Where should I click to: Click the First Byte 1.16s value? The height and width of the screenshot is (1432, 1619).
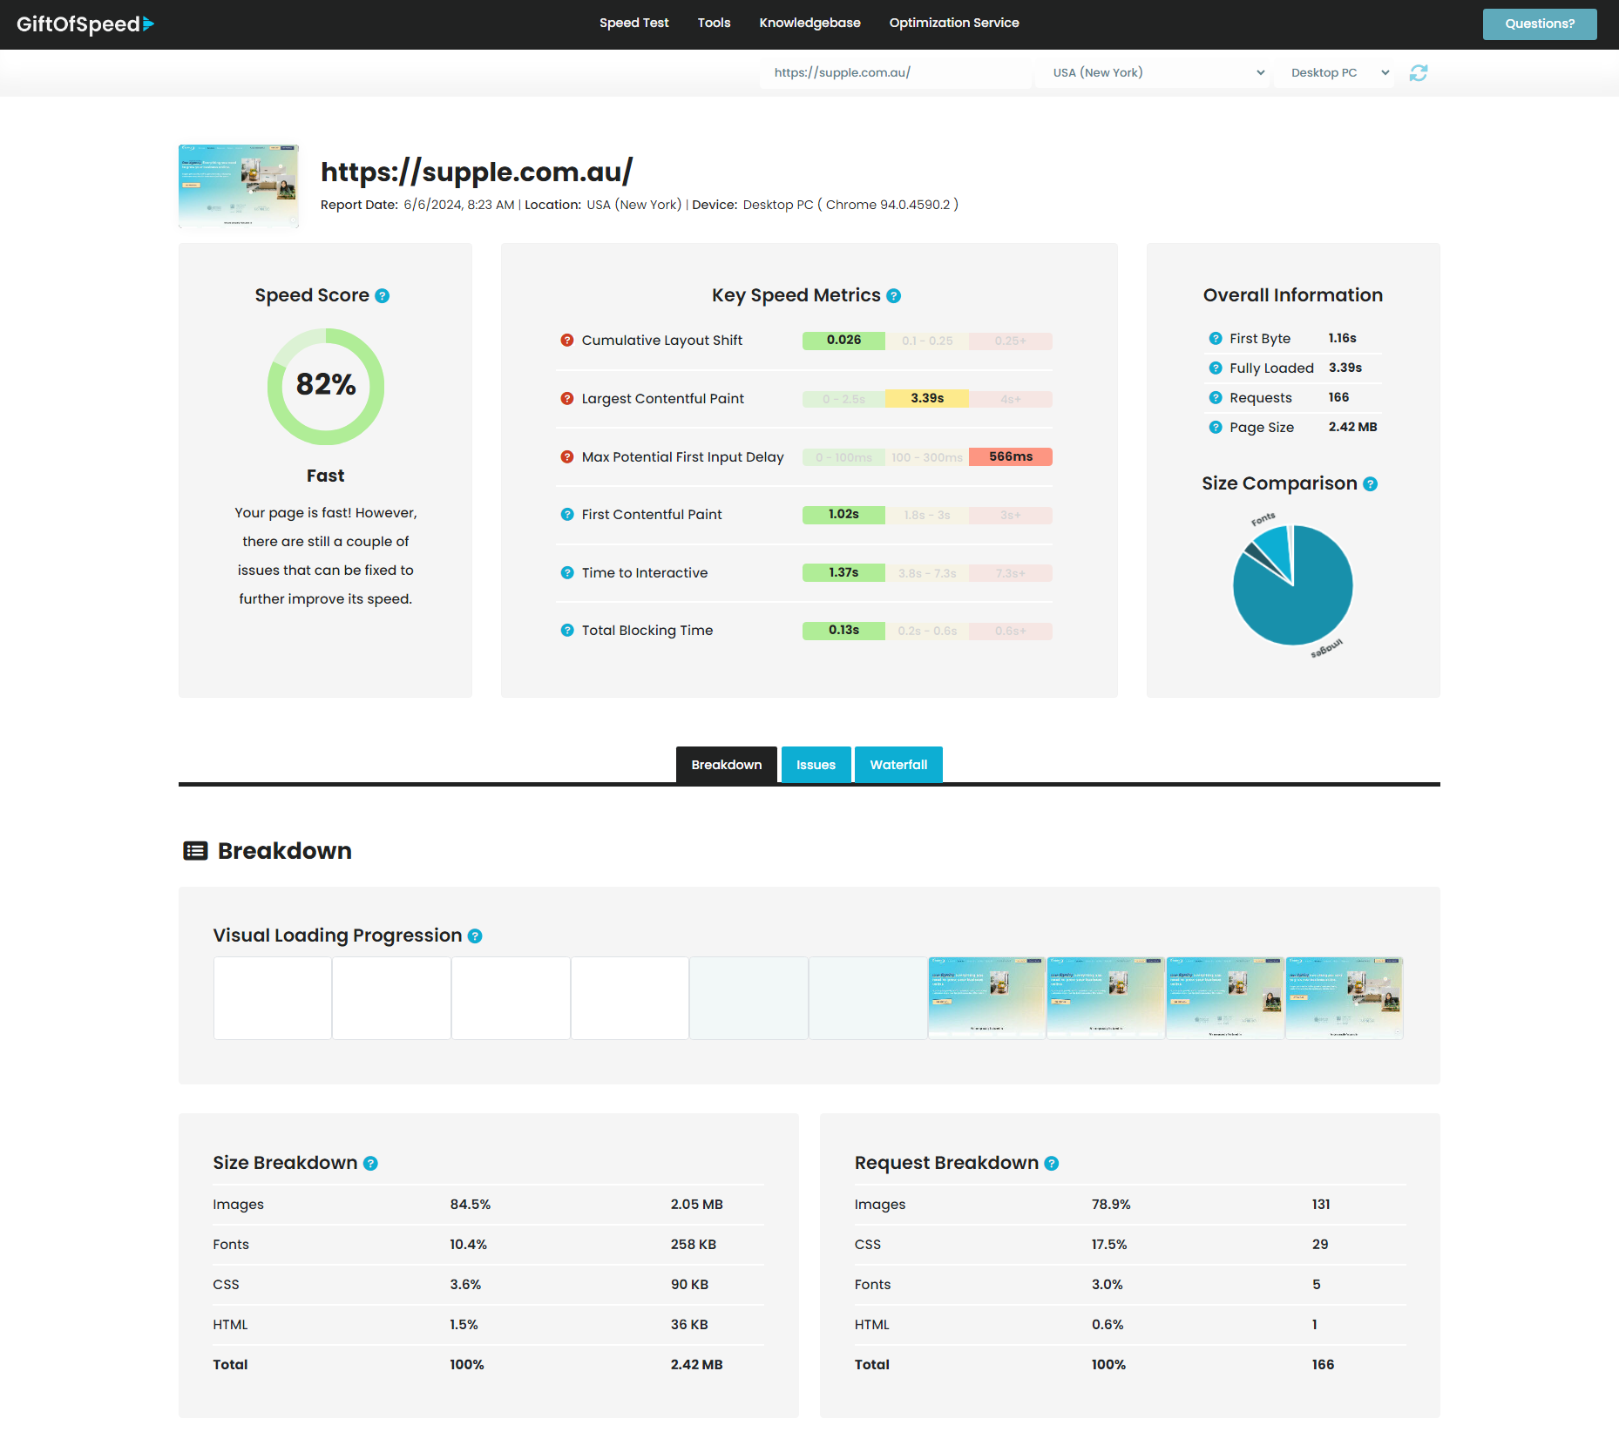1342,339
